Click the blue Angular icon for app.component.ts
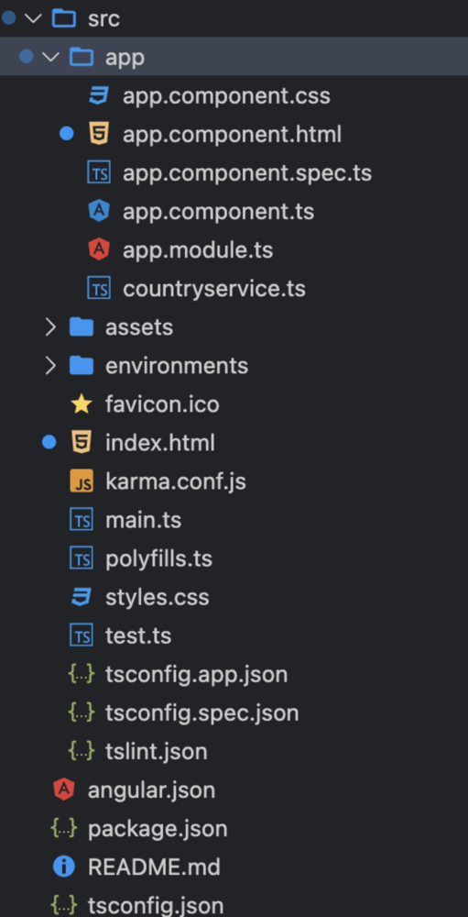This screenshot has width=468, height=917. 99,211
